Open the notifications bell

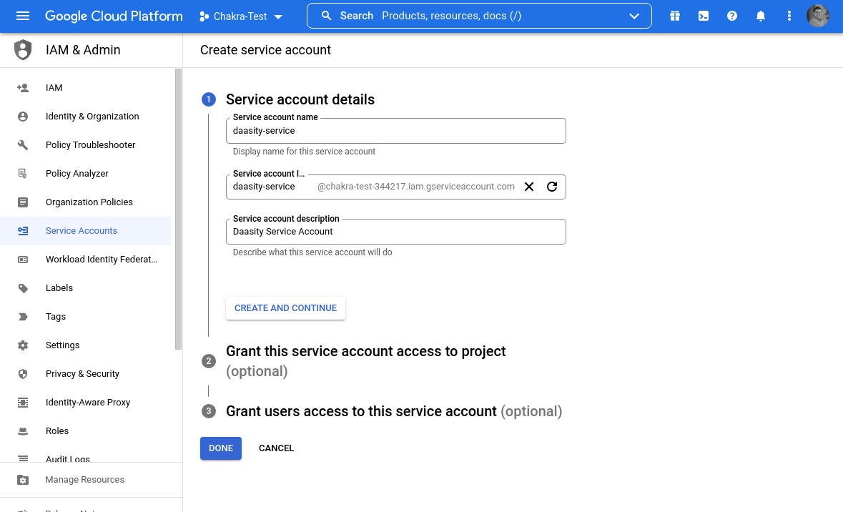click(761, 16)
